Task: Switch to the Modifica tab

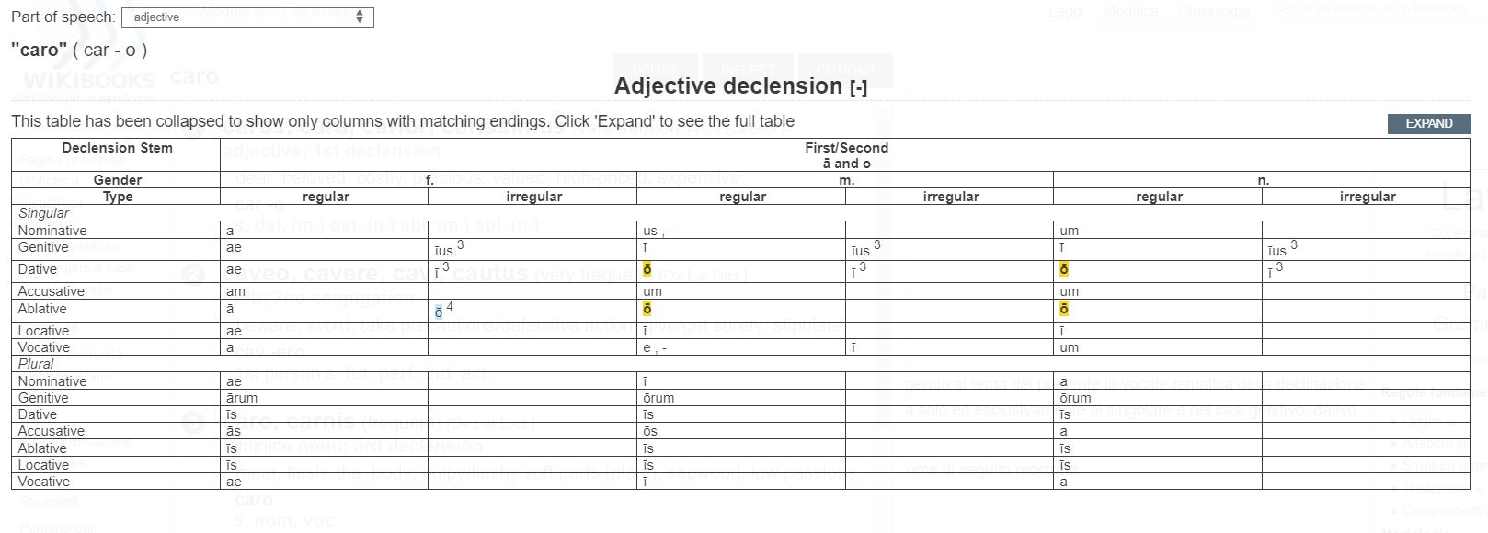Action: point(1130,12)
